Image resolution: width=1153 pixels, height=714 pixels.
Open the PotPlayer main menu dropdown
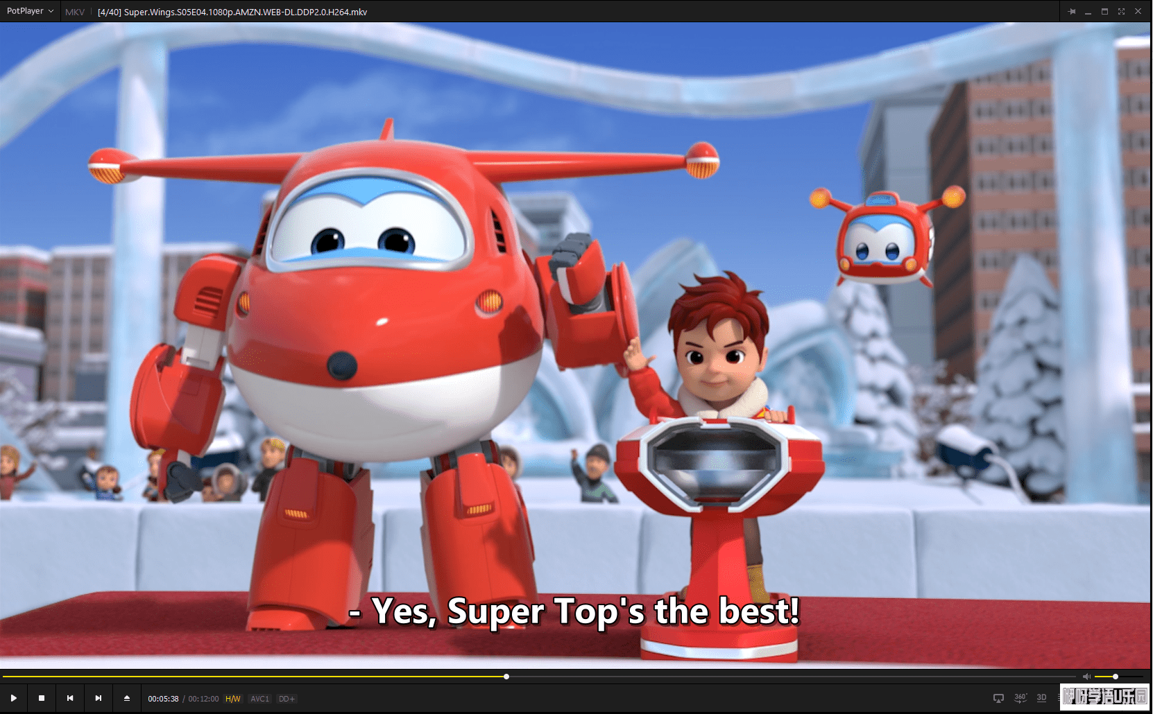30,11
